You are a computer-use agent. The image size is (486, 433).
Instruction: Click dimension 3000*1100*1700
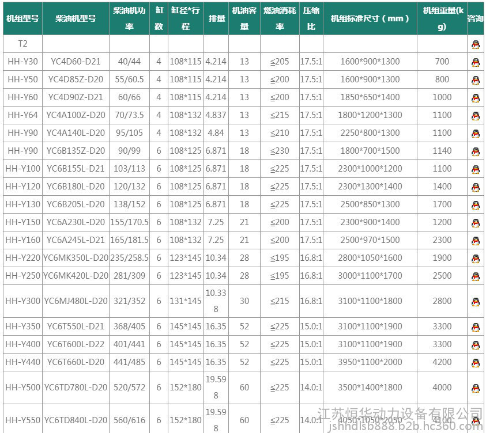pyautogui.click(x=370, y=276)
